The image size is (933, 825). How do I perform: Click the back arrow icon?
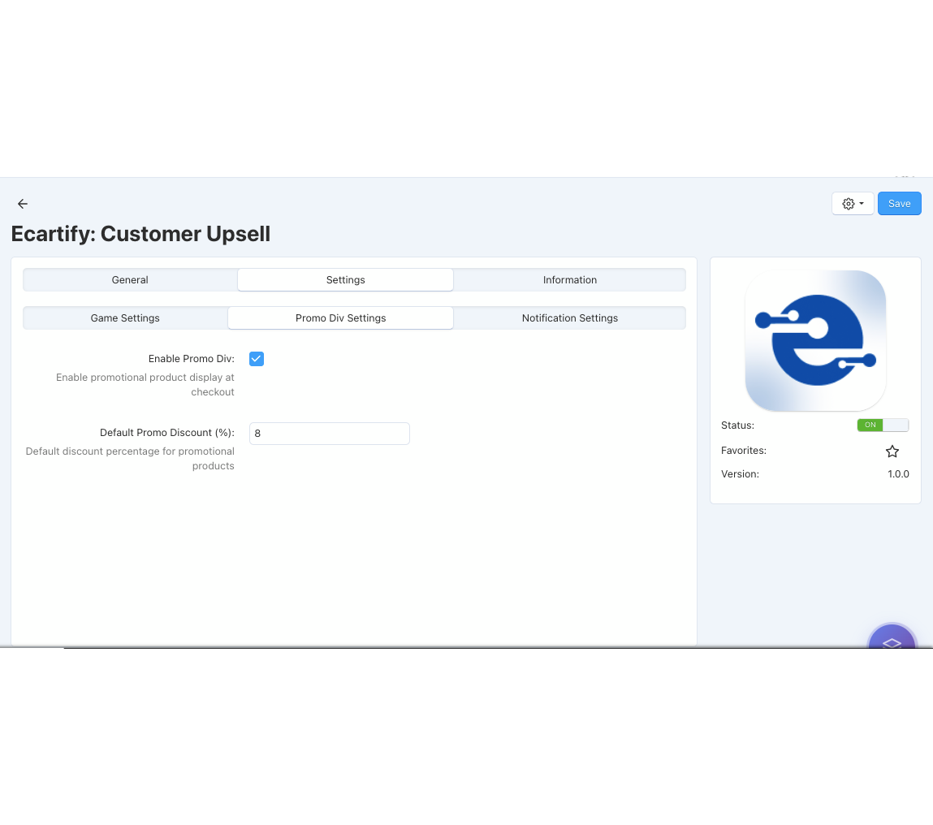pyautogui.click(x=23, y=204)
